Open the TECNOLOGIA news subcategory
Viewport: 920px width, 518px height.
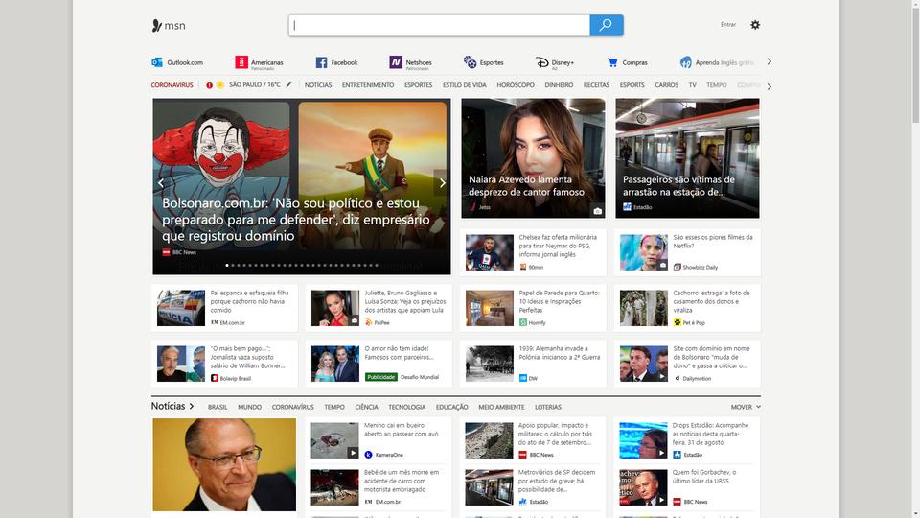point(406,407)
